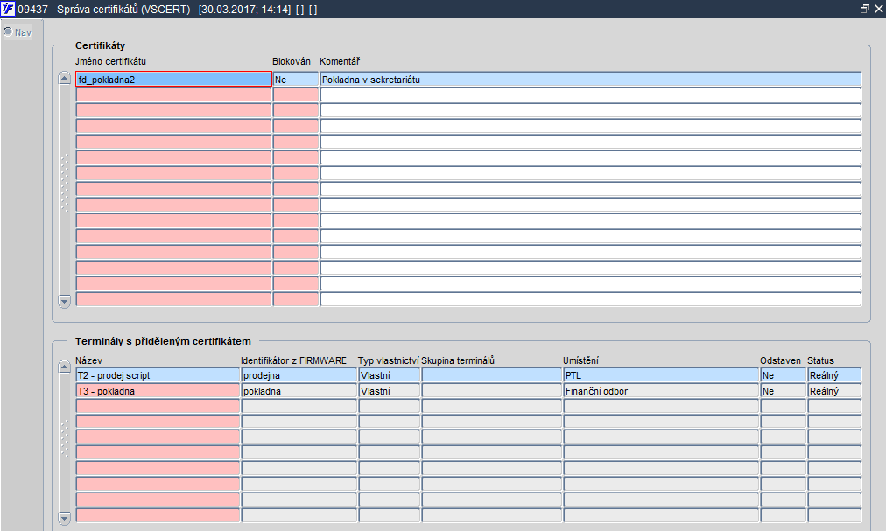The height and width of the screenshot is (531, 886).
Task: Select the fd_pokladna2 certificate name field
Action: click(173, 79)
